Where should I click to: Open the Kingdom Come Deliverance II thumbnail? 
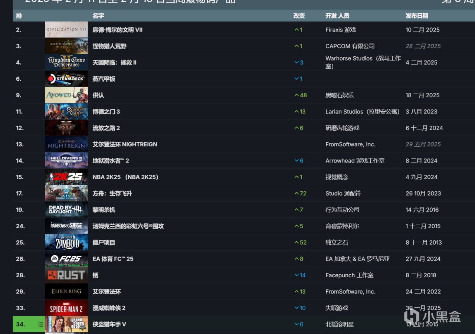[66, 62]
